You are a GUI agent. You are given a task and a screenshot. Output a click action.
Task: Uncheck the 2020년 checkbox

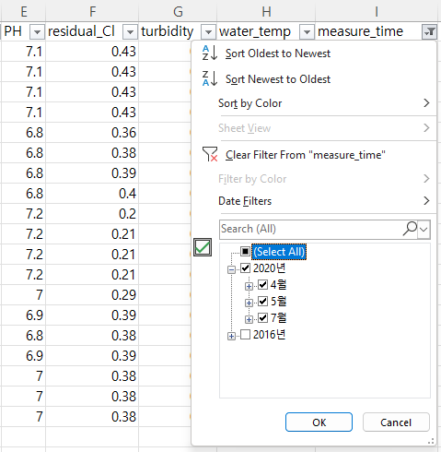tap(245, 268)
